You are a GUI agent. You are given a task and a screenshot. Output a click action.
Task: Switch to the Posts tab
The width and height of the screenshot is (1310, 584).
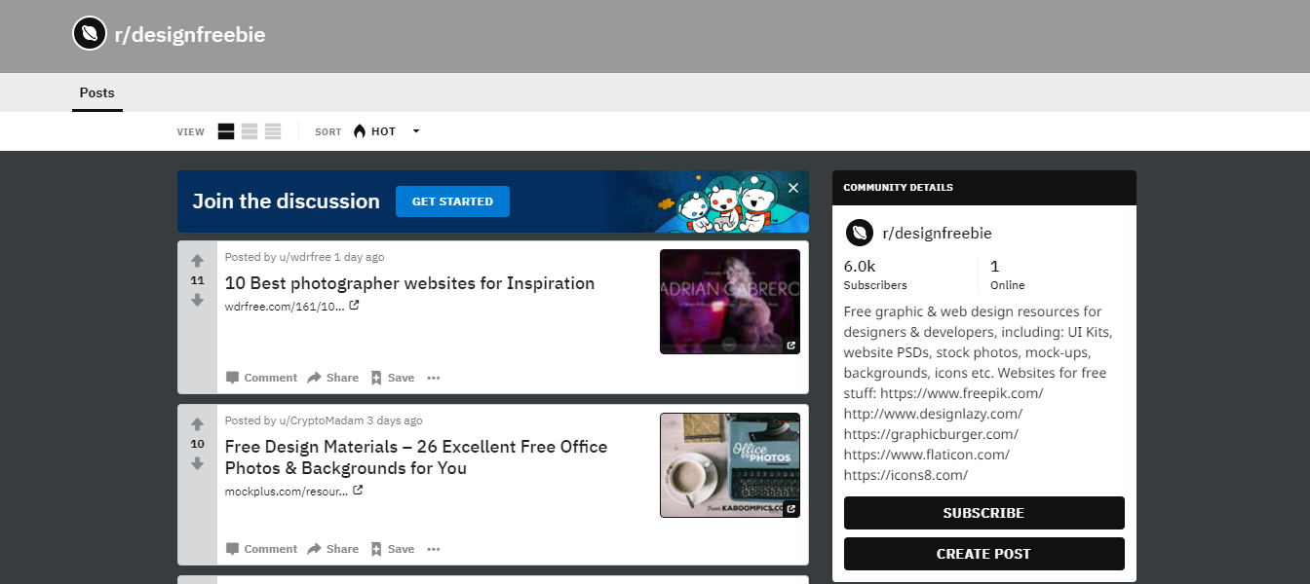pyautogui.click(x=96, y=92)
